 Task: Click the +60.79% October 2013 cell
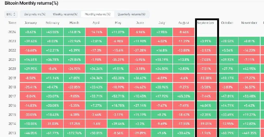click(227, 133)
